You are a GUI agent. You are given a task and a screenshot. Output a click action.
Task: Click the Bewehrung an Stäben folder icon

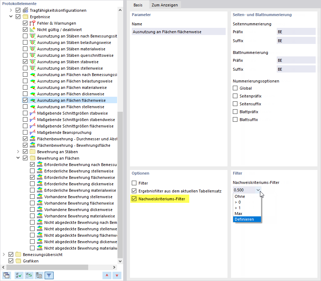click(32, 152)
